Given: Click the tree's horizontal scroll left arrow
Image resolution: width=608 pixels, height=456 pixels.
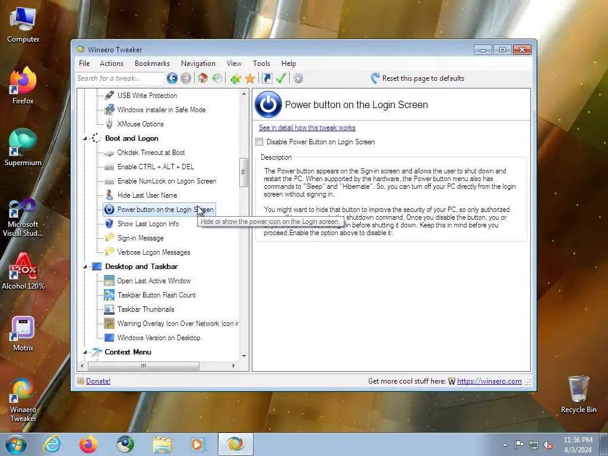Looking at the screenshot, I should point(82,366).
